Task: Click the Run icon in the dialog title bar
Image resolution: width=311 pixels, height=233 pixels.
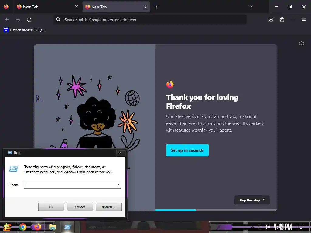Action: point(10,153)
